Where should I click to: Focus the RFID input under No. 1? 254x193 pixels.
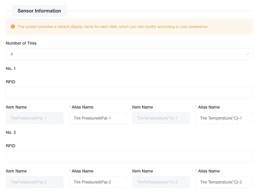[129, 93]
